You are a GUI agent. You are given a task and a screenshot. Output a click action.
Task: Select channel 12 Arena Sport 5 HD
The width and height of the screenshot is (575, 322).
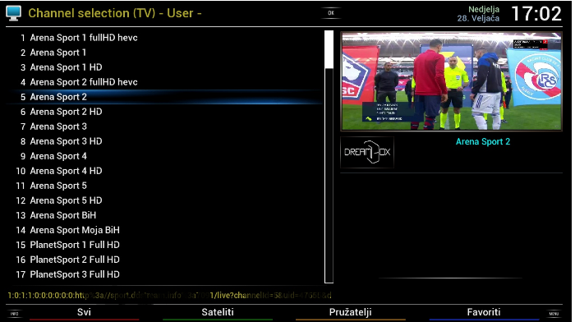click(164, 200)
